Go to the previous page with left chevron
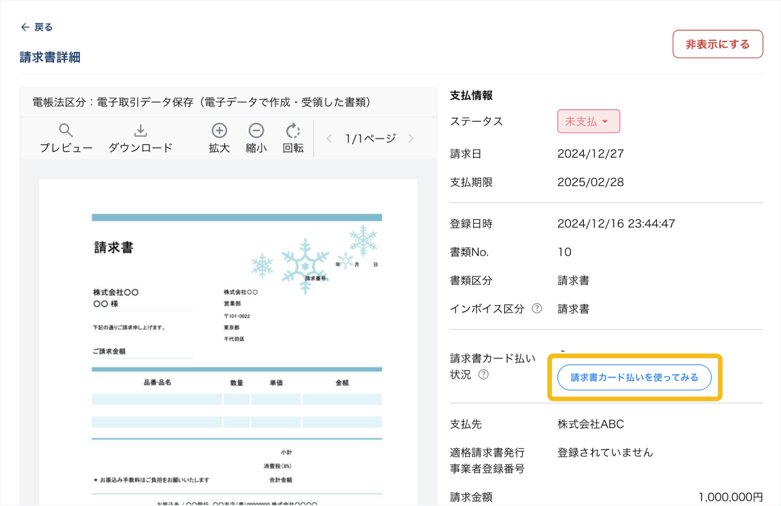 (329, 139)
